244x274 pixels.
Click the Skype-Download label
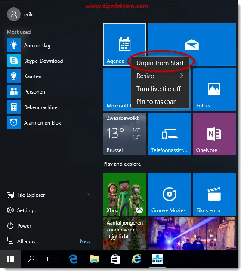(43, 61)
